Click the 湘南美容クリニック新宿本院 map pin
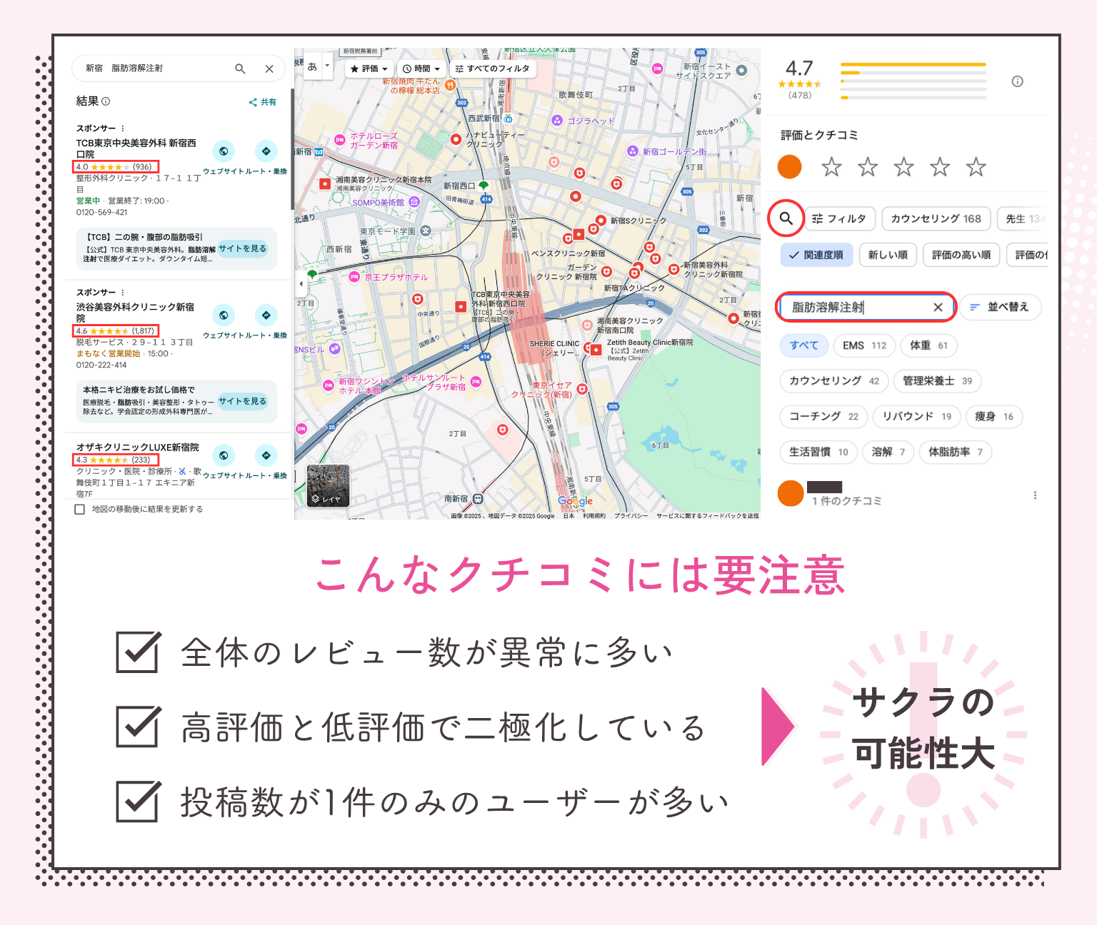 tap(325, 183)
